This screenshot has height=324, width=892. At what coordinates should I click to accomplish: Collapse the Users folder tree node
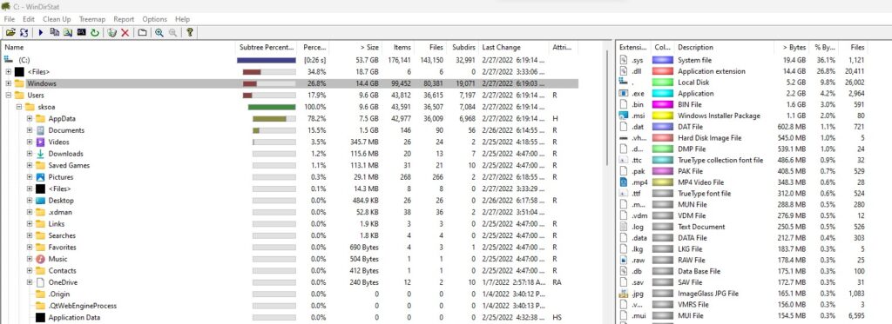9,96
